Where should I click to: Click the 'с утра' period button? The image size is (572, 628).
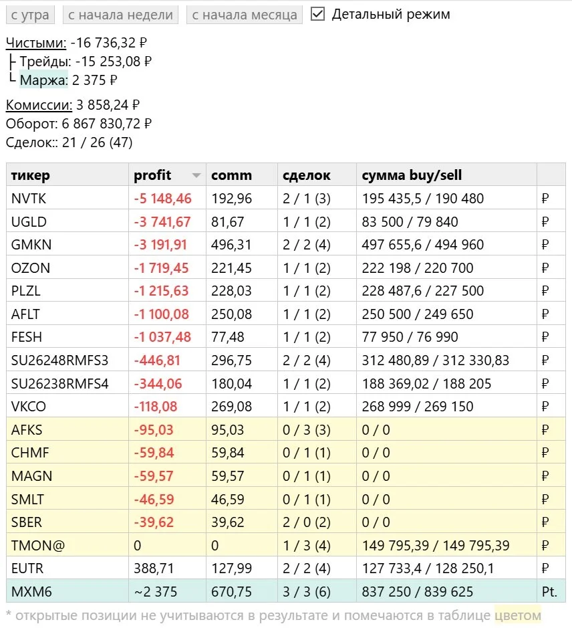(30, 15)
